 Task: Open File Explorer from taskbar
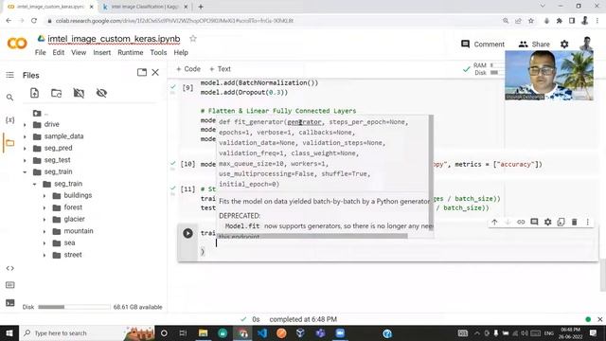coord(204,332)
